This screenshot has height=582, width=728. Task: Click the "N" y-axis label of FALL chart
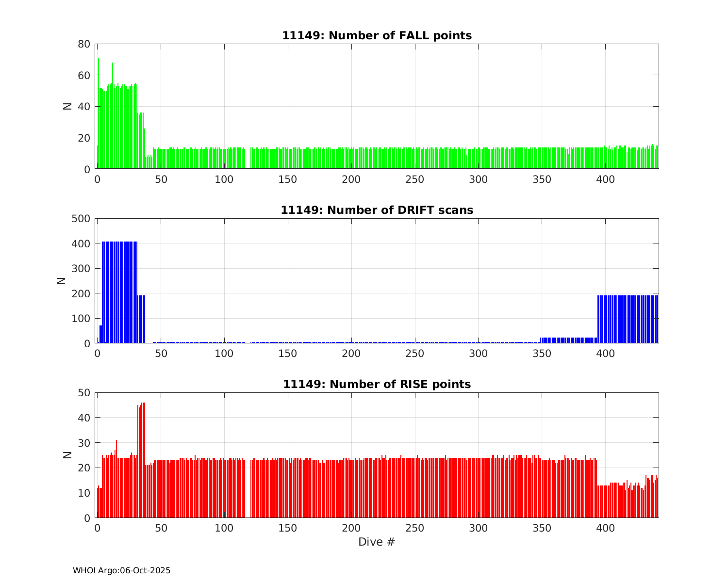[67, 106]
